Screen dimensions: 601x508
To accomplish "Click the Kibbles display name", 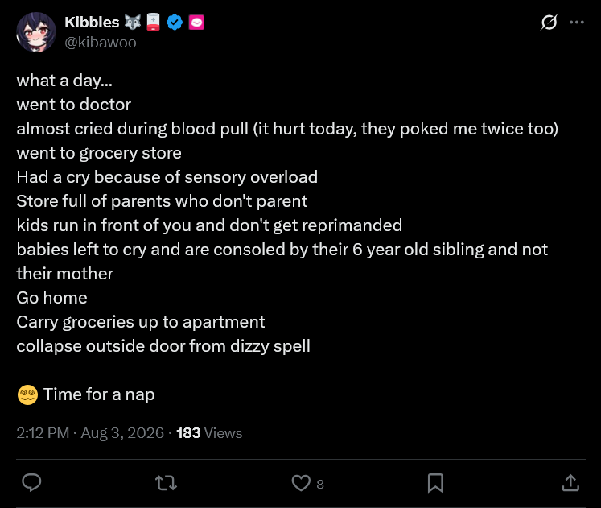I will (92, 23).
